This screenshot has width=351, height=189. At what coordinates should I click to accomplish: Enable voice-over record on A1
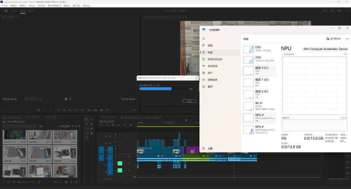(x=129, y=157)
